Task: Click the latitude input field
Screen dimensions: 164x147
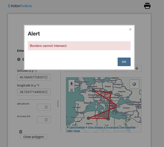Action: click(x=34, y=77)
